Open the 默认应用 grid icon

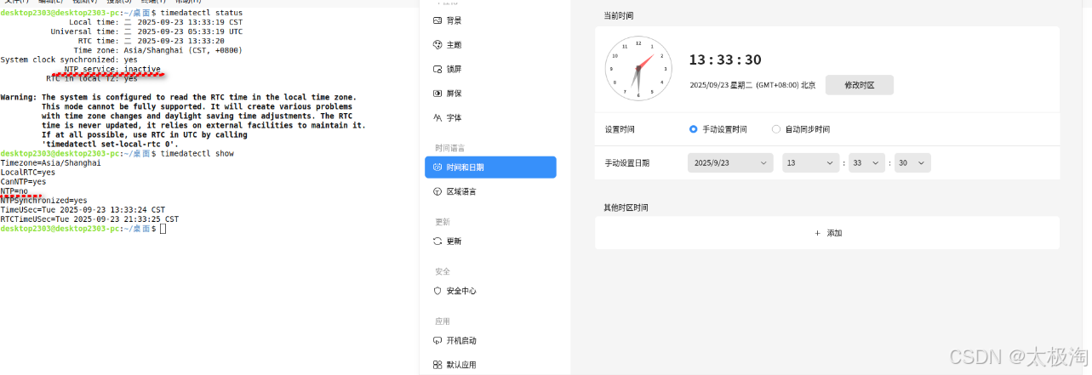[437, 365]
